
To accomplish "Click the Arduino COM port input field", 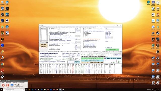I will [x=109, y=41].
